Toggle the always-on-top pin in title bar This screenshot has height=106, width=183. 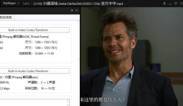coord(164,3)
